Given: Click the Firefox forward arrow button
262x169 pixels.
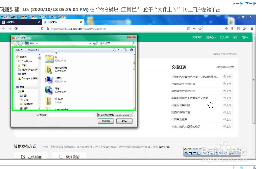Looking at the screenshot, I should tap(10, 29).
